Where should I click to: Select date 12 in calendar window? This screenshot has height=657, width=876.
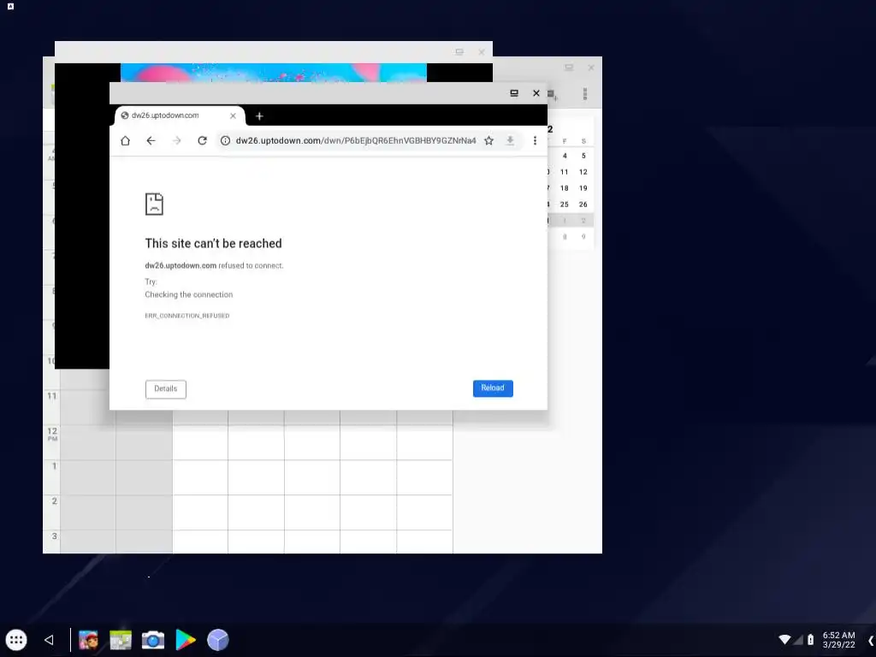point(583,172)
